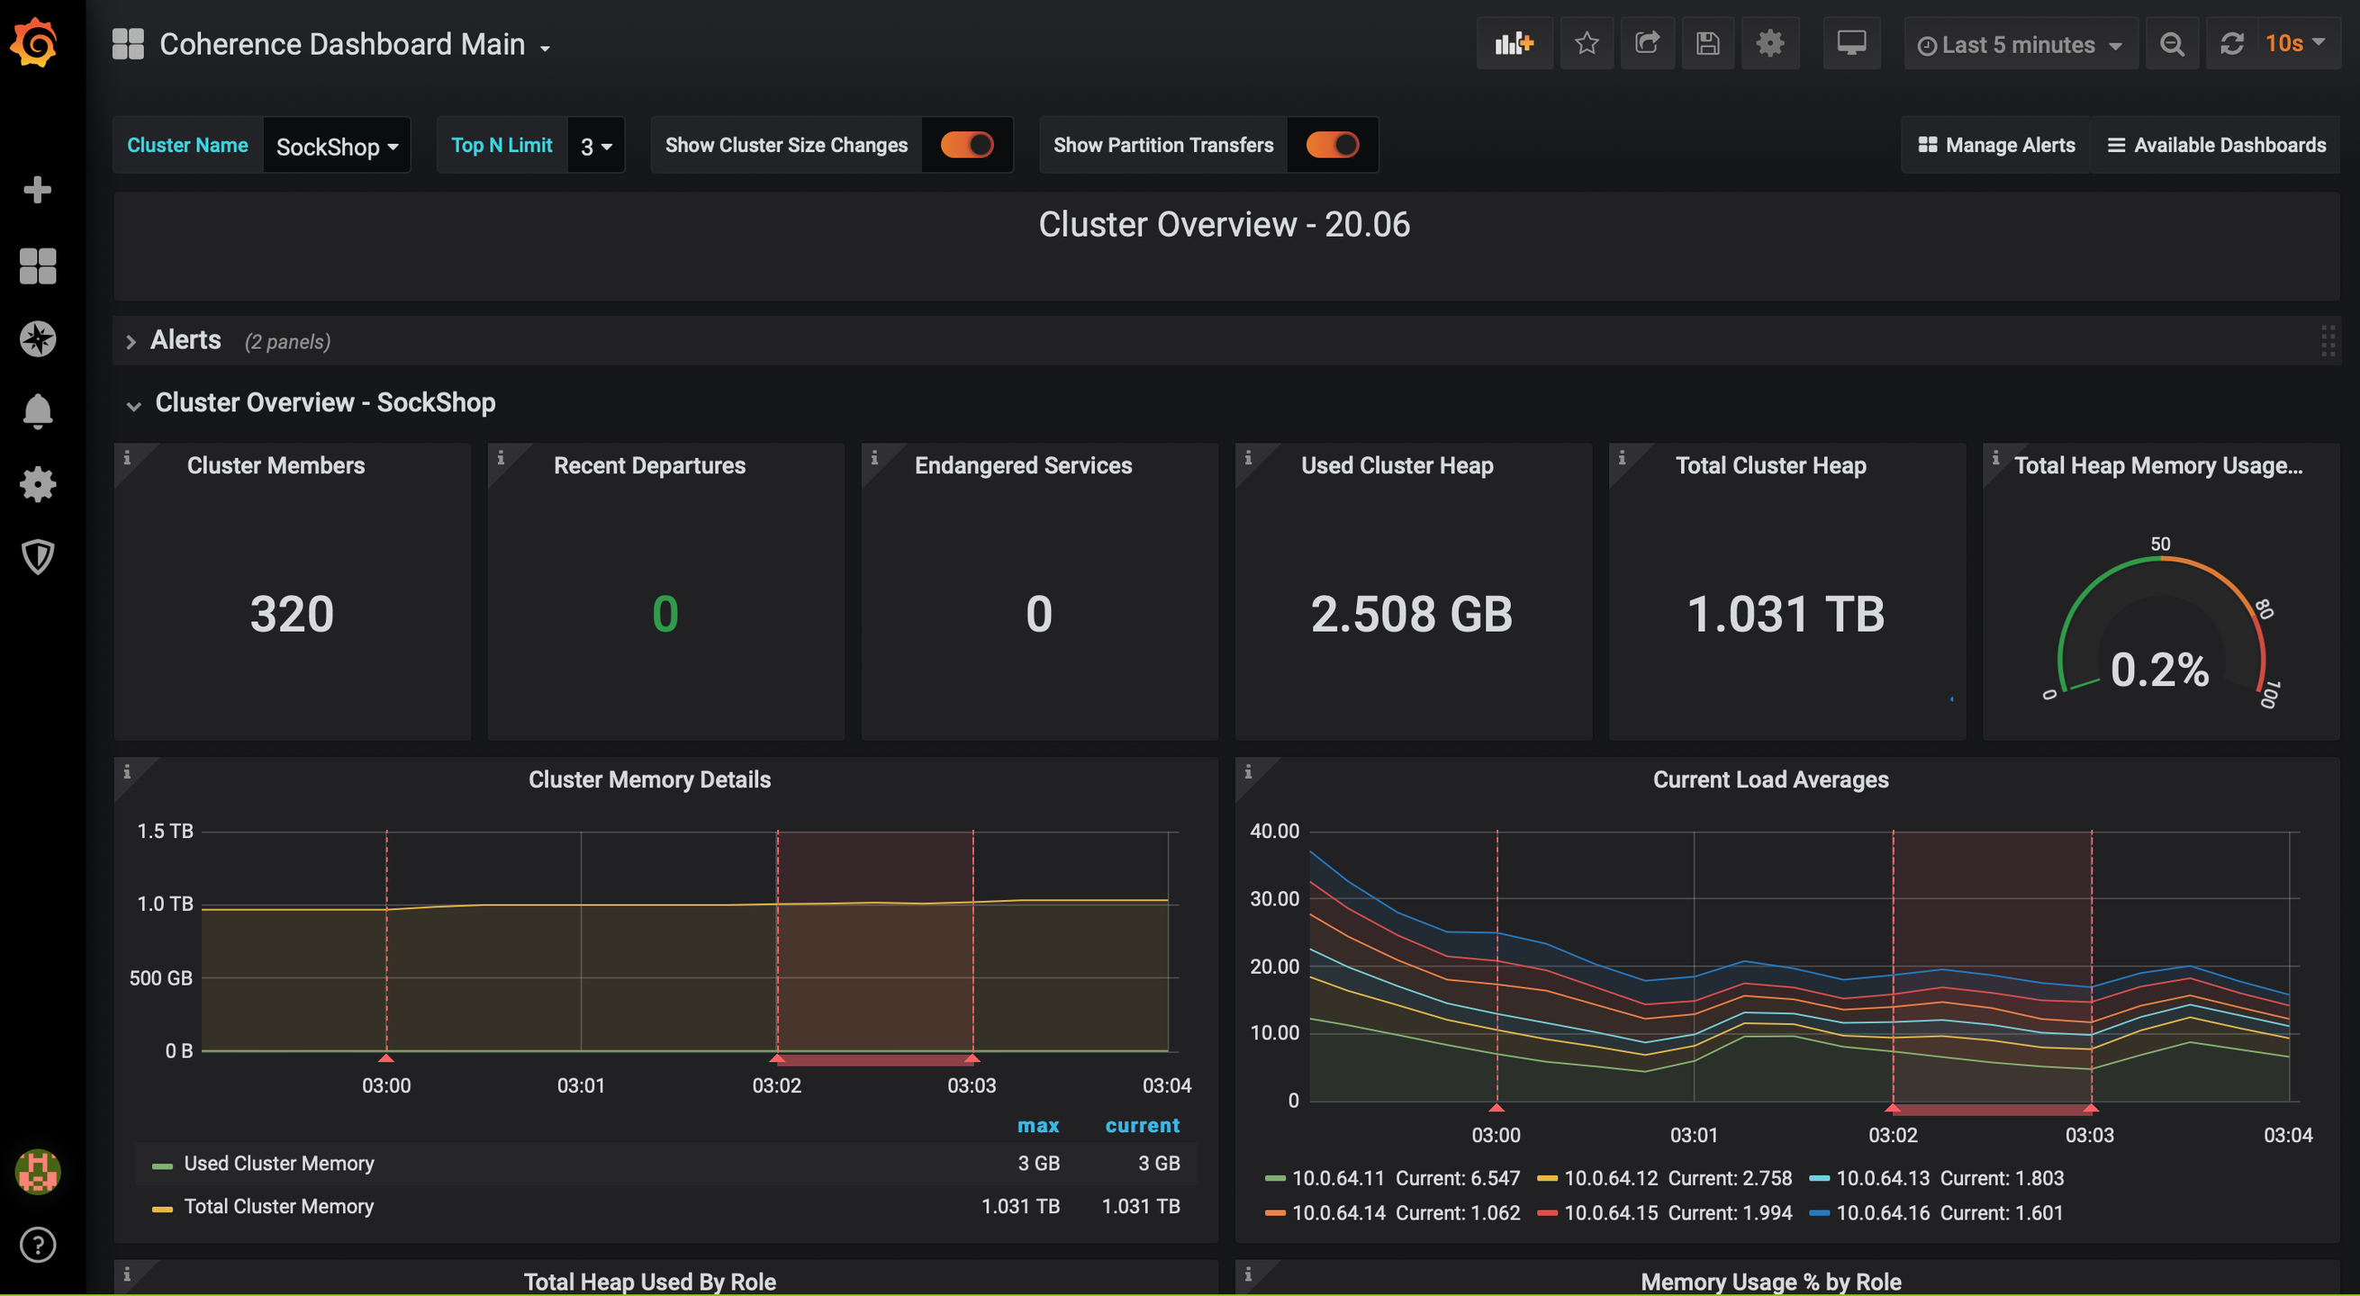Image resolution: width=2360 pixels, height=1296 pixels.
Task: Open the Top N Limit dropdown
Action: pyautogui.click(x=595, y=147)
